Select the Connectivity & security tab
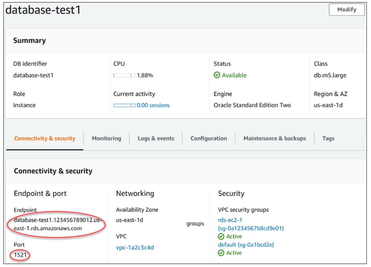This screenshot has width=371, height=267. click(45, 138)
